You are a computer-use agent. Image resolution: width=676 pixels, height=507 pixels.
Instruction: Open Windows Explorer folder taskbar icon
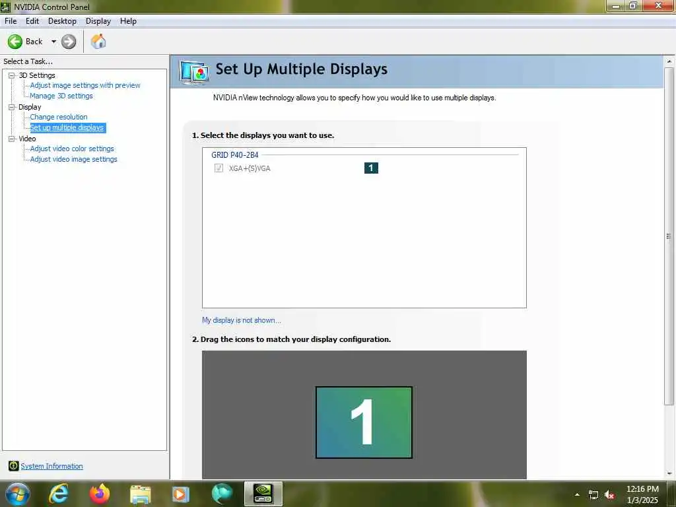(140, 494)
